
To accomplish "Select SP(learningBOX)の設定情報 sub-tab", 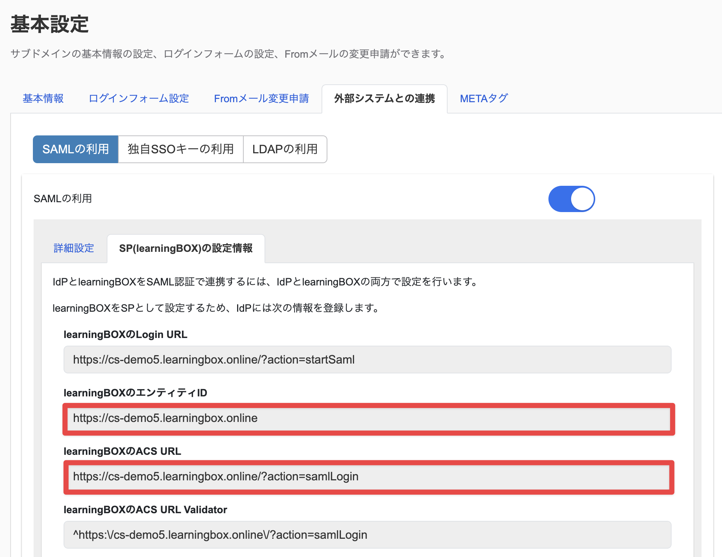I will point(186,248).
